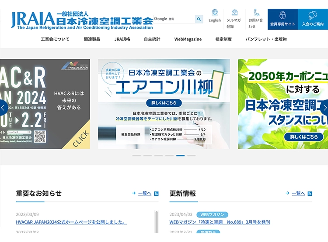Click the RSS icon beside 更新情報
This screenshot has width=328, height=242.
310,194
